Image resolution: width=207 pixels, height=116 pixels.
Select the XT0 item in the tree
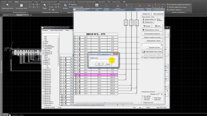[x=48, y=67]
